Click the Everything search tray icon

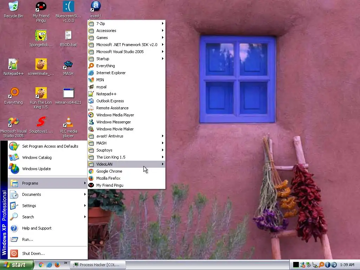(321, 265)
